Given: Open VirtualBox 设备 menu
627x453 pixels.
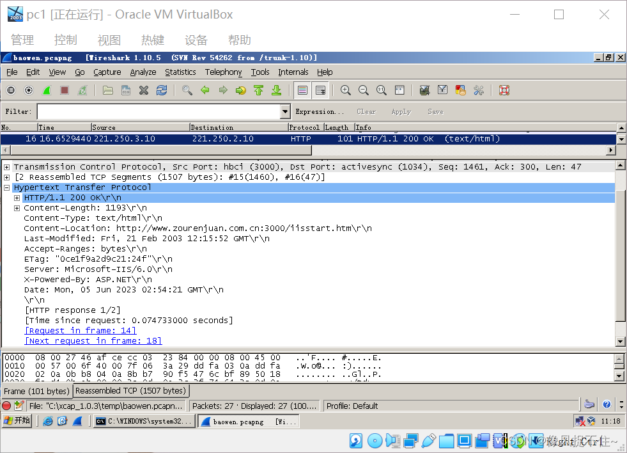Looking at the screenshot, I should 196,40.
